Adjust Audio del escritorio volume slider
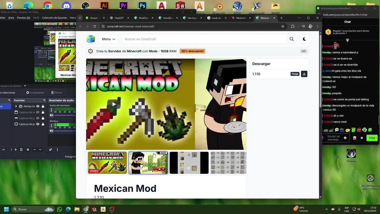Screen dimensions: 380x214 point(65,115)
